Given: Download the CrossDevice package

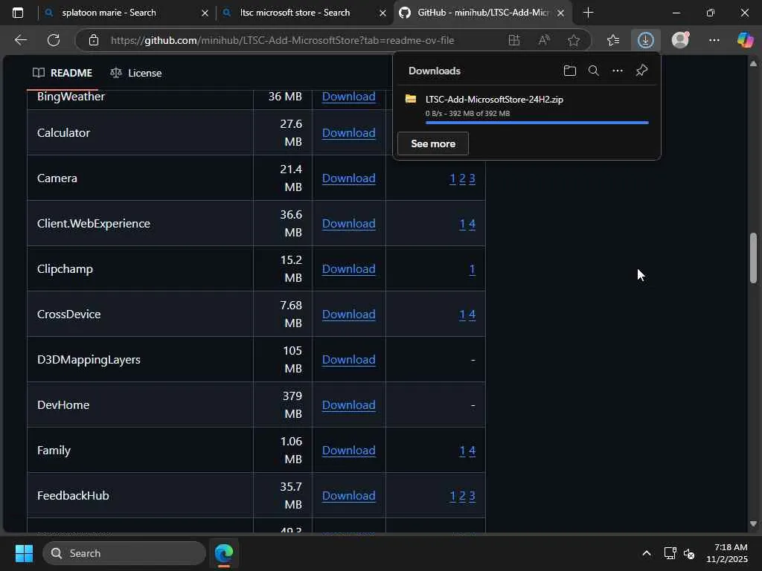Looking at the screenshot, I should click(x=348, y=314).
